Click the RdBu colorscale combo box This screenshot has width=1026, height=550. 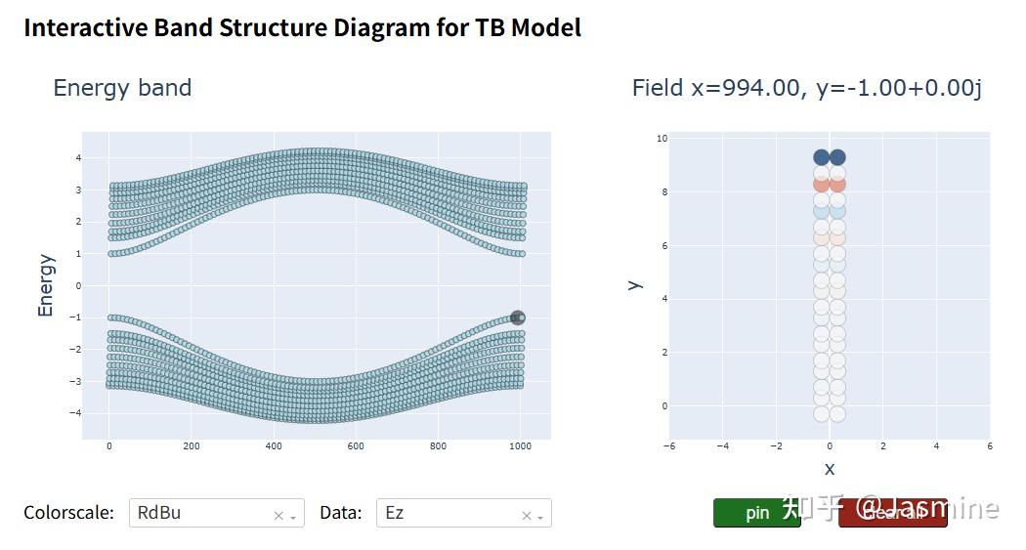pos(200,513)
